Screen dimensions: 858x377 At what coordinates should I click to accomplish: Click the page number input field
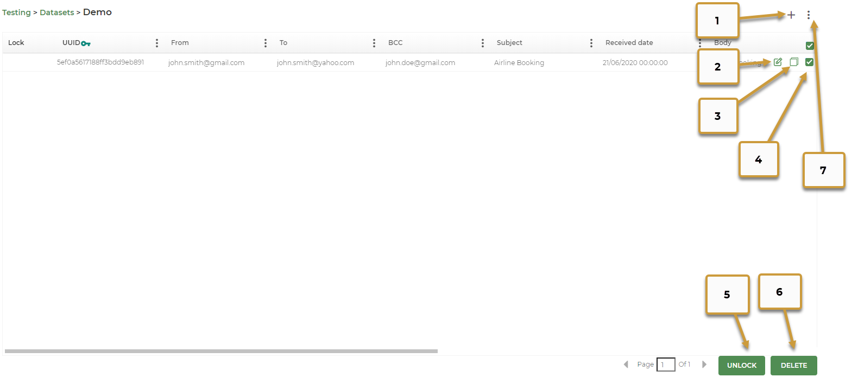(666, 365)
